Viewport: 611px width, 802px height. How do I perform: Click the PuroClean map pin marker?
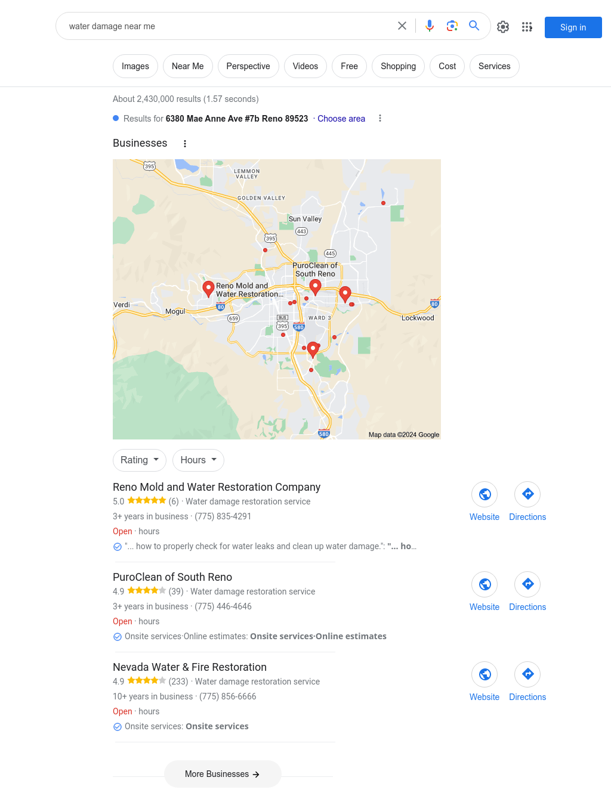tap(316, 287)
